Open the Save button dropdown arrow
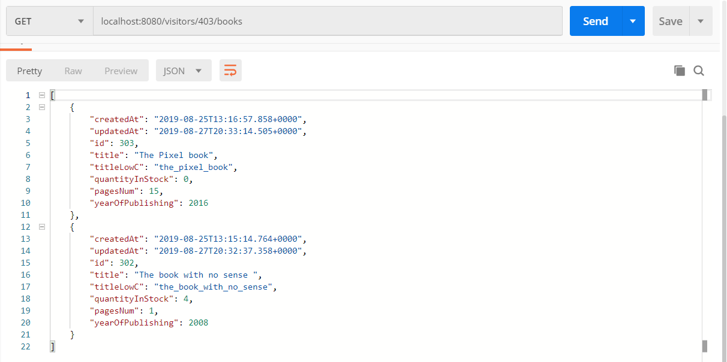727x362 pixels. (701, 21)
